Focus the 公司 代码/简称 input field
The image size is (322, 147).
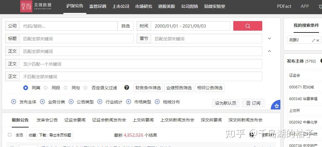(69, 26)
